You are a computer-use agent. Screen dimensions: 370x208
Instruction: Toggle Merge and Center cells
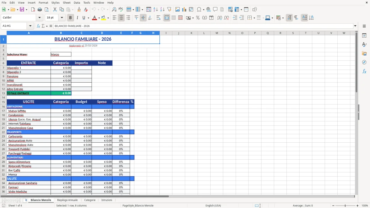167,18
